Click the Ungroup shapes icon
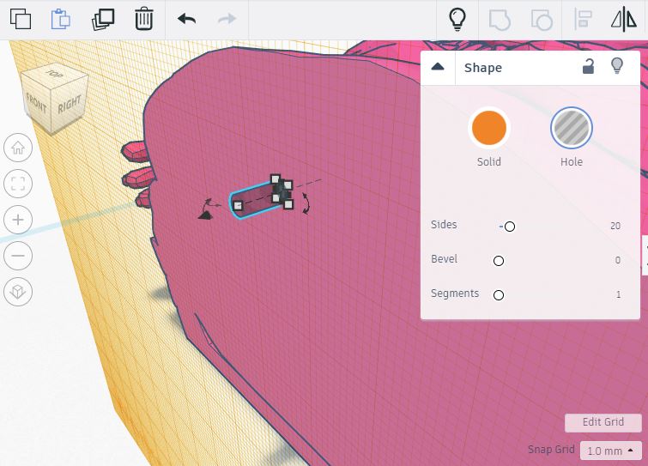The image size is (648, 466). click(x=542, y=20)
